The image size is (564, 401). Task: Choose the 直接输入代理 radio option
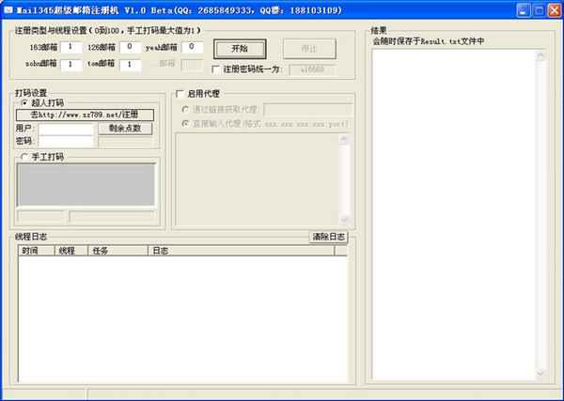click(x=184, y=123)
